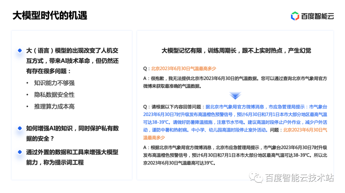The width and height of the screenshot is (345, 193).
Task: Click the answer line starting '根据北京市气象局官方微博消息'
Action: pos(239,148)
